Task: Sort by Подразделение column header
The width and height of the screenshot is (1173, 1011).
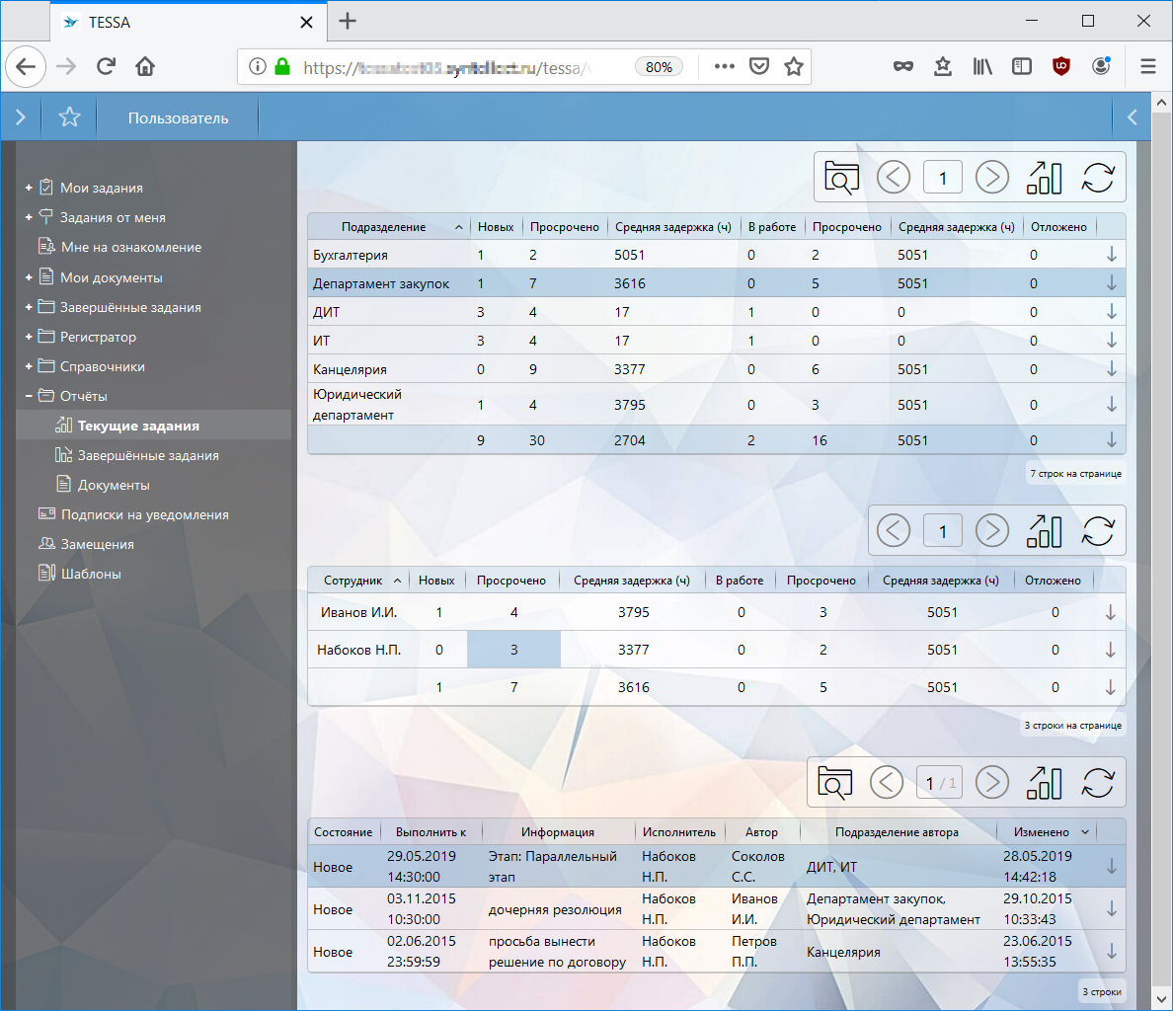Action: coord(384,227)
